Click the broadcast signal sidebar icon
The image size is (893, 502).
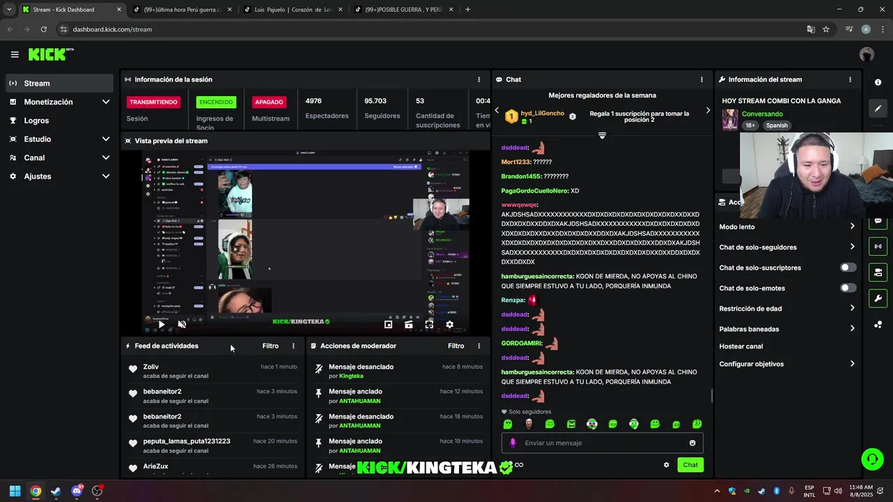tap(878, 246)
